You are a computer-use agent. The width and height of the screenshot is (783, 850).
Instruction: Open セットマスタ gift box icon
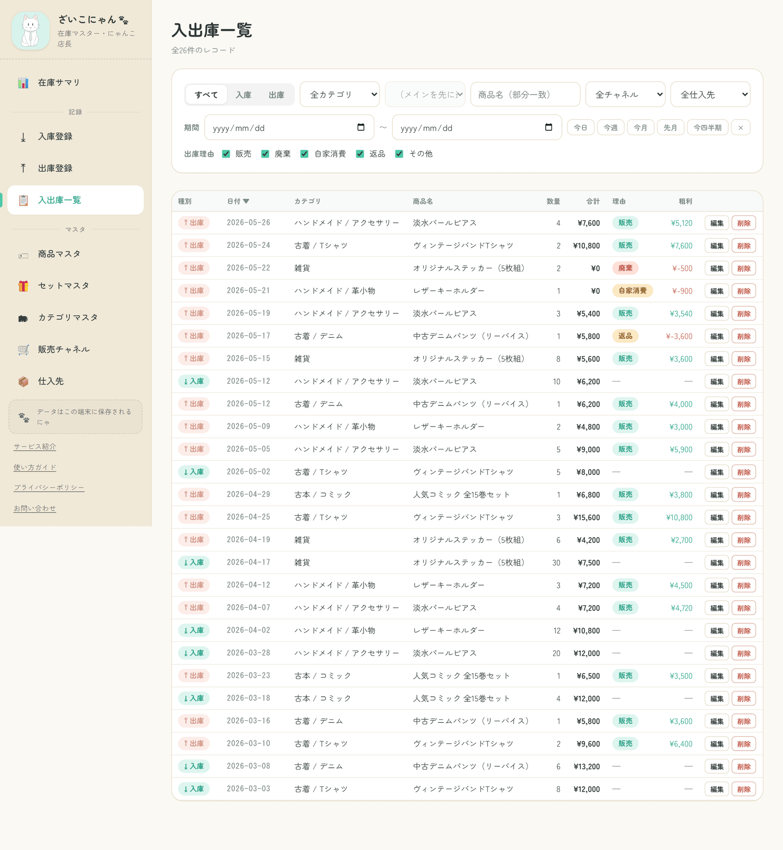(23, 286)
